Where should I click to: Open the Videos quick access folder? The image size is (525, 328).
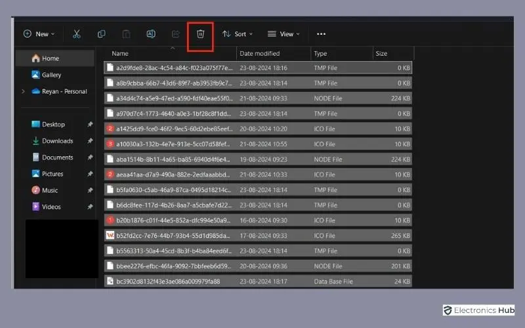coord(46,207)
